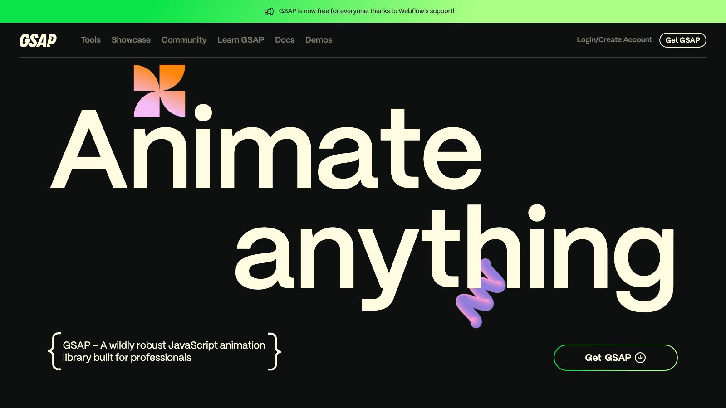Click the megaphone announcement icon

pos(269,11)
